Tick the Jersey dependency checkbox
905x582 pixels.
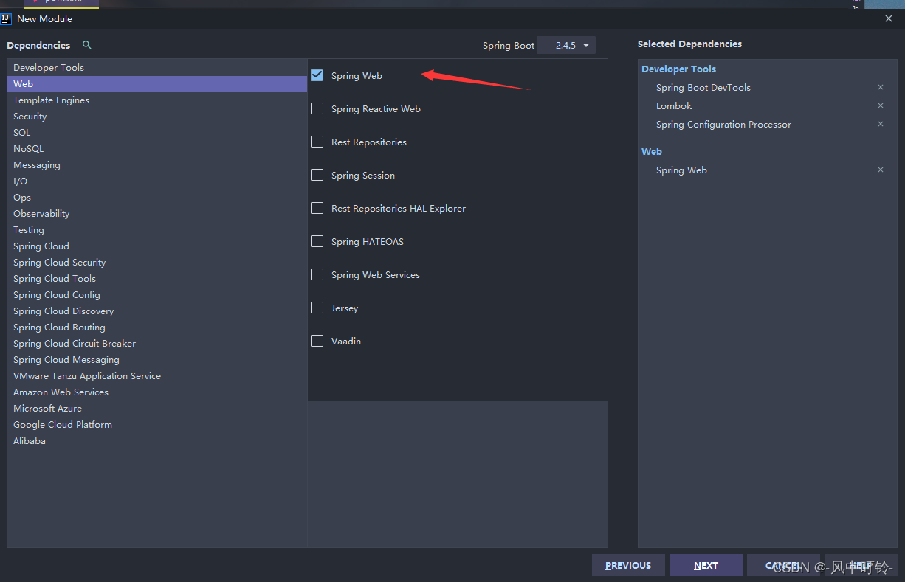(317, 308)
